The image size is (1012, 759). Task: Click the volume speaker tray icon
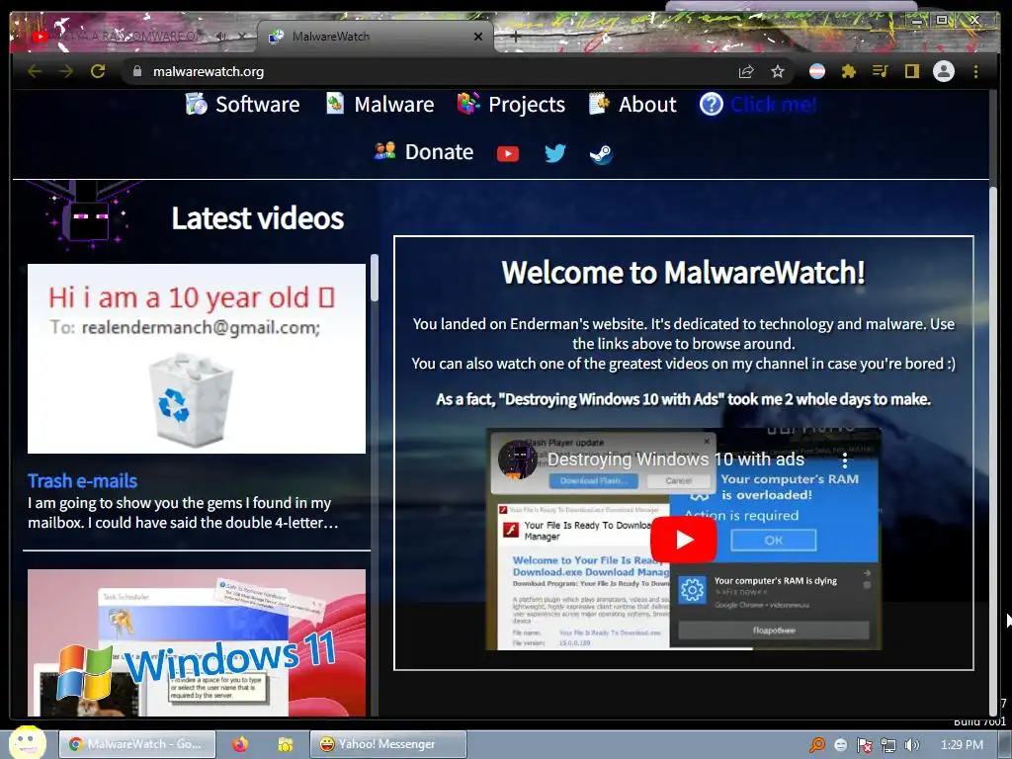(911, 745)
